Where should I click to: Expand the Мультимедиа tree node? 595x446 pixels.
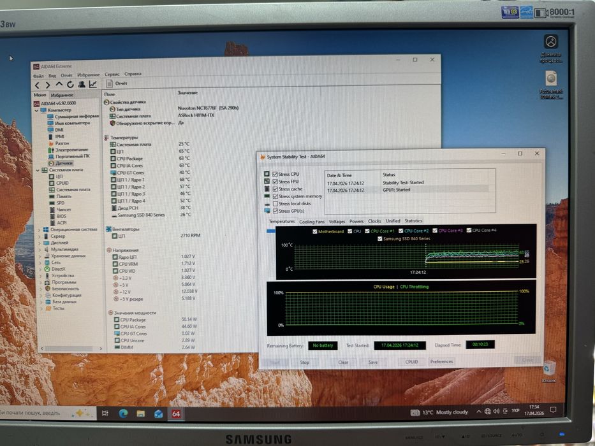point(40,250)
